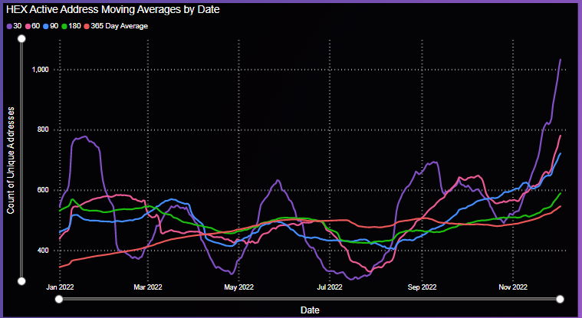Viewport: 582px width, 318px height.
Task: Click the Date axis title below the chart
Action: pos(310,310)
